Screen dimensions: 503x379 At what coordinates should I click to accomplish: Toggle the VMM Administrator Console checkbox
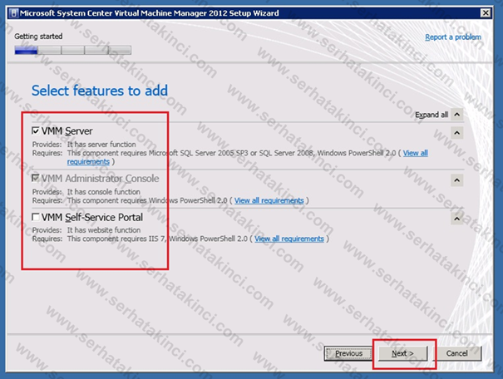[x=36, y=178]
